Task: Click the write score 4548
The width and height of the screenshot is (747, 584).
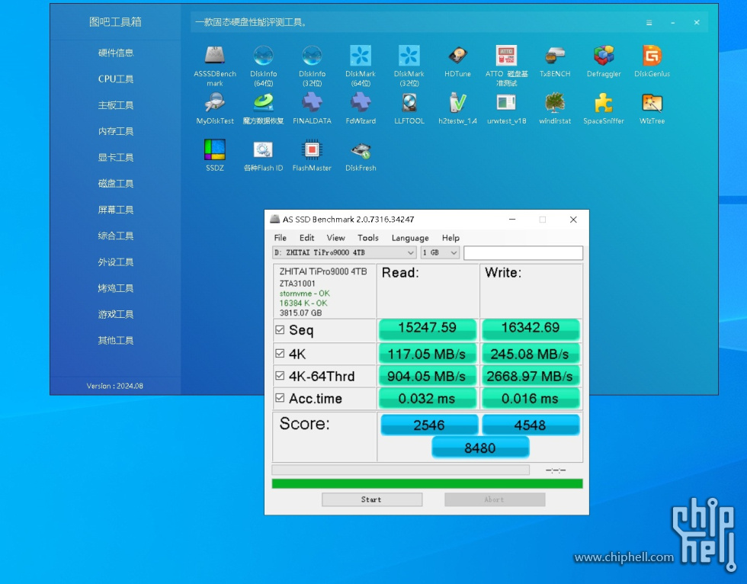Action: pyautogui.click(x=531, y=425)
